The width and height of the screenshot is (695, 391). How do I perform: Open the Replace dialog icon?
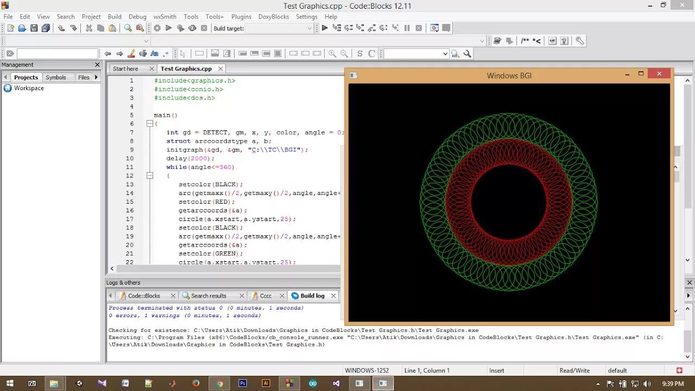(x=140, y=28)
